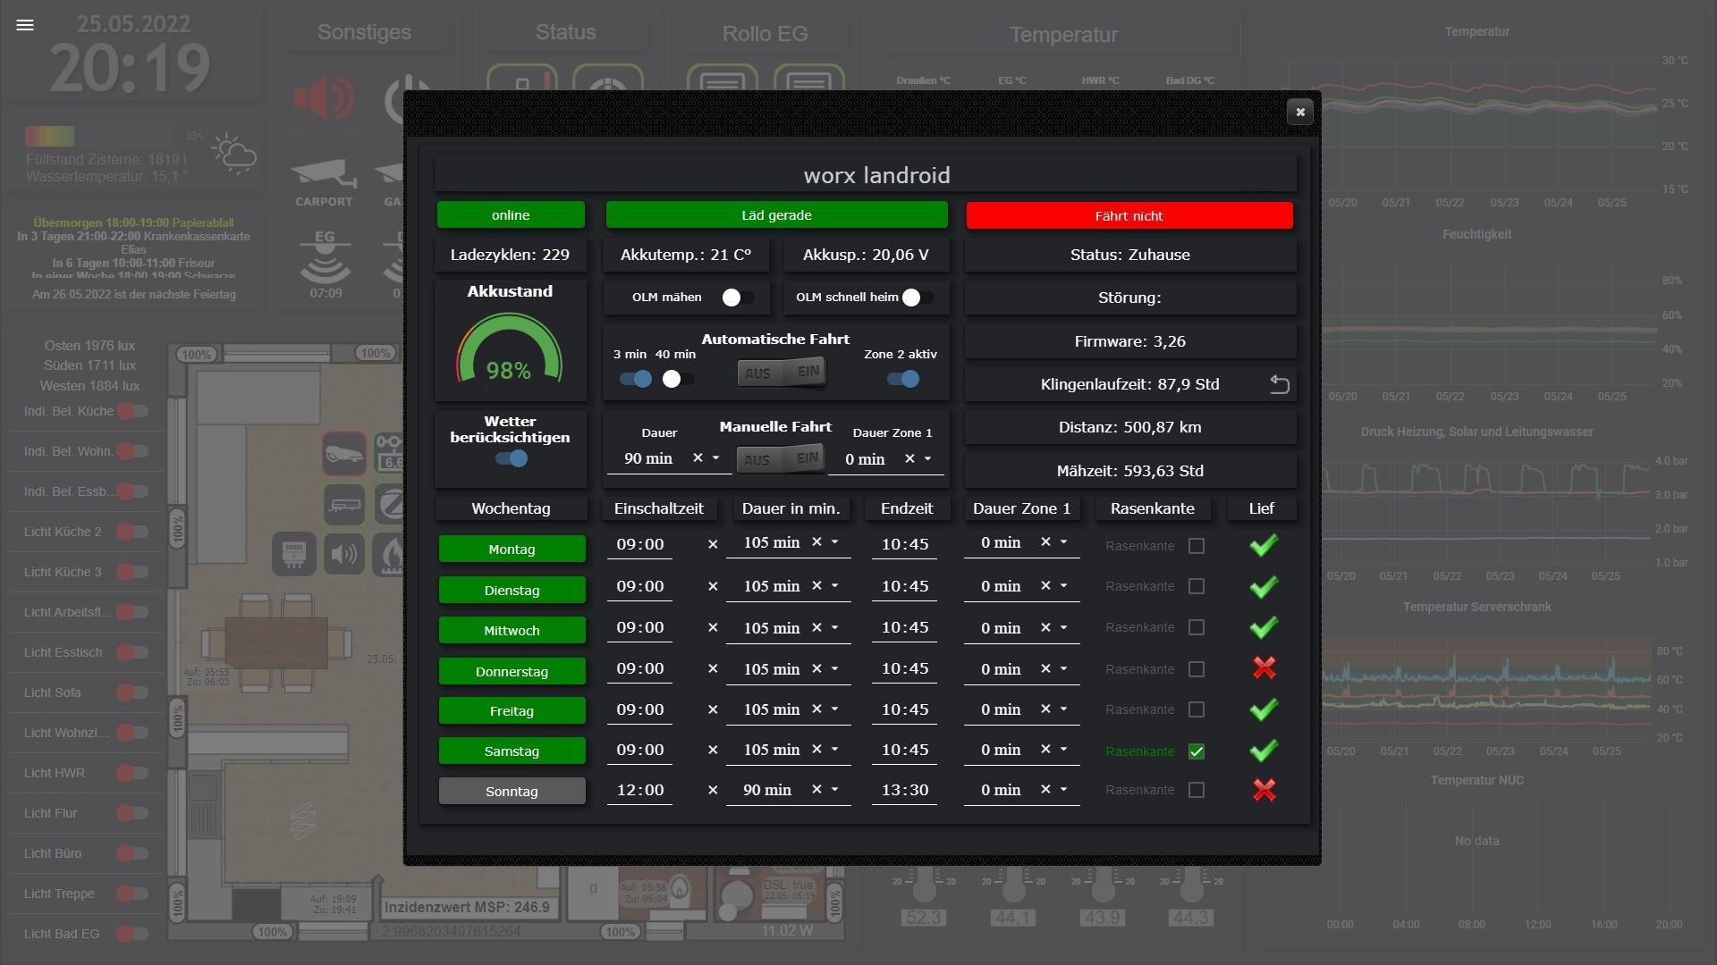
Task: Click the caravan icon on the floor plan
Action: click(344, 505)
